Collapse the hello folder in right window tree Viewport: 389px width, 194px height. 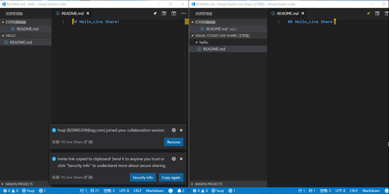coord(228,42)
